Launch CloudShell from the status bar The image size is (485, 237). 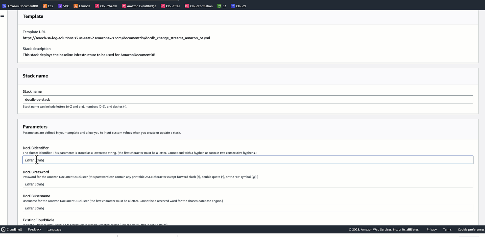(12, 229)
